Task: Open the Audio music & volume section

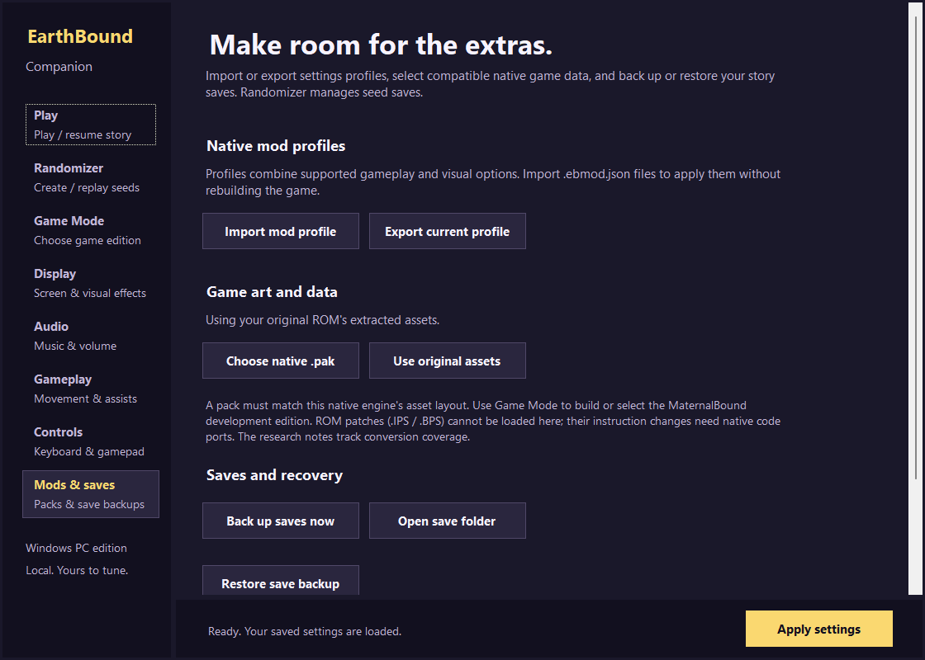Action: pyautogui.click(x=91, y=335)
